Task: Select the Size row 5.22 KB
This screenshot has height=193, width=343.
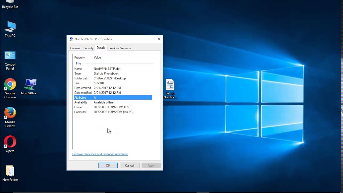Action: [x=113, y=83]
